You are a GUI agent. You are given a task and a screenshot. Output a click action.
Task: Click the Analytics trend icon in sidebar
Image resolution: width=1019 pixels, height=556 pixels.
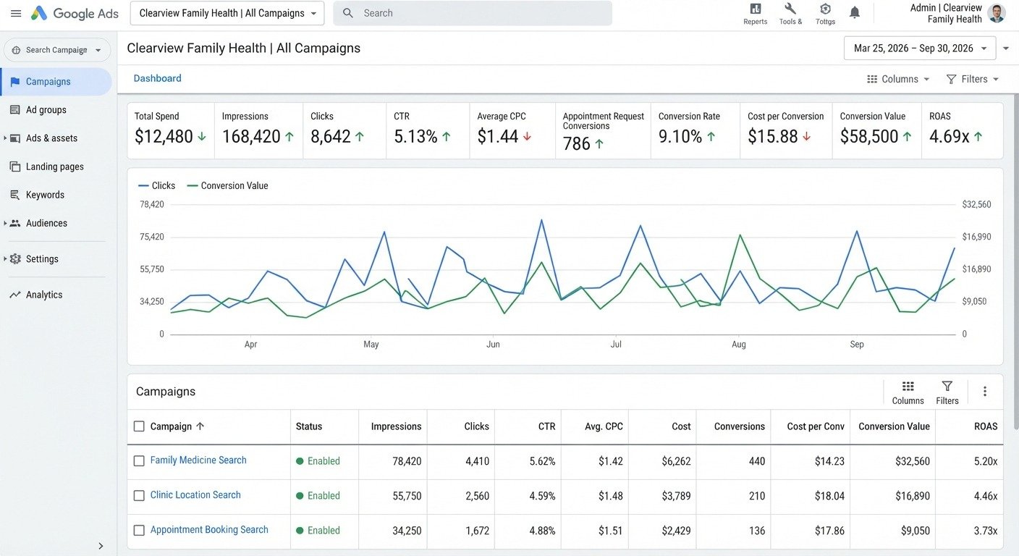tap(14, 295)
